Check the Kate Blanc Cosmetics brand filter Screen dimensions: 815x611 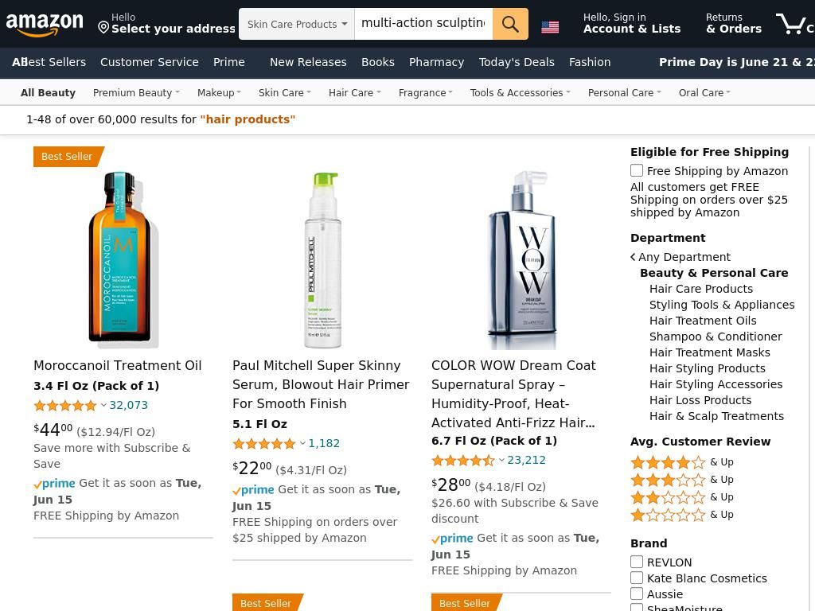[636, 578]
